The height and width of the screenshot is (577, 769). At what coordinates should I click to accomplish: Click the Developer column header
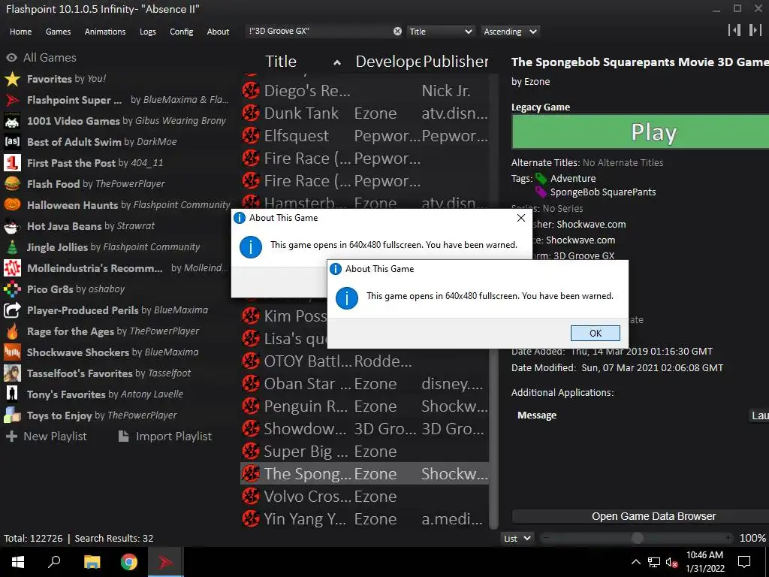pyautogui.click(x=388, y=62)
